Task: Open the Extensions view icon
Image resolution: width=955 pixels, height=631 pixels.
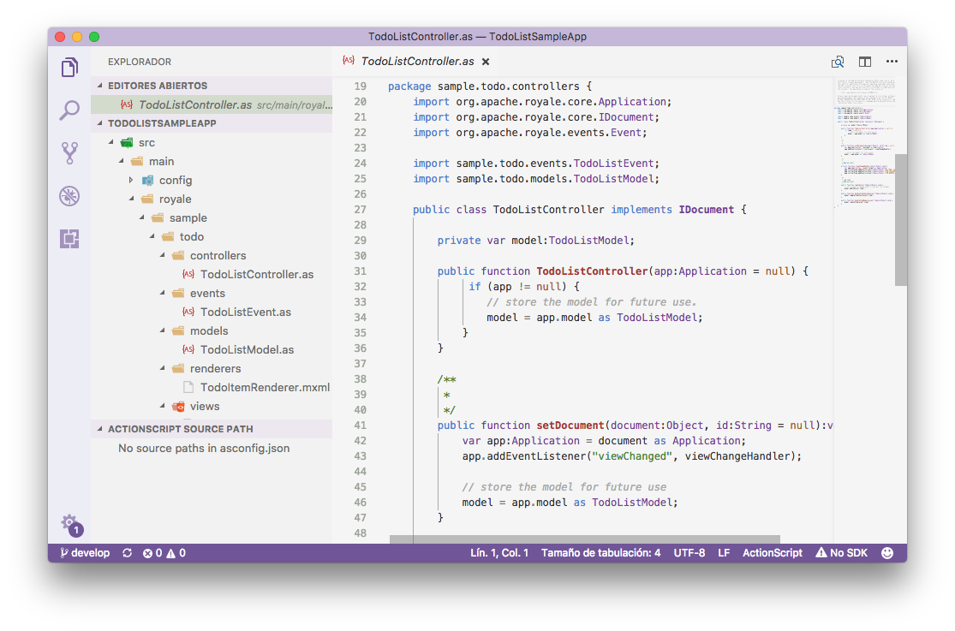Action: click(x=69, y=239)
